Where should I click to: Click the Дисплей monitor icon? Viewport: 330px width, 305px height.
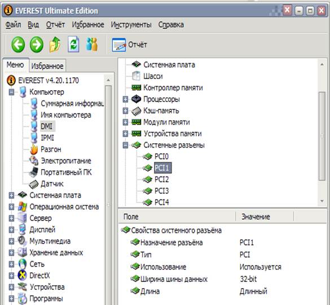click(x=23, y=229)
